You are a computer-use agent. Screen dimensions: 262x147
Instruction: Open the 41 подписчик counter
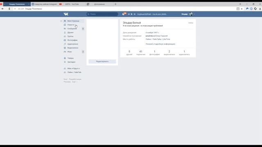141,53
